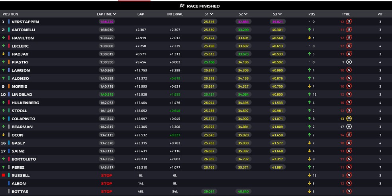Open the S3 sector column dropdown
392x196 pixels.
[280, 14]
